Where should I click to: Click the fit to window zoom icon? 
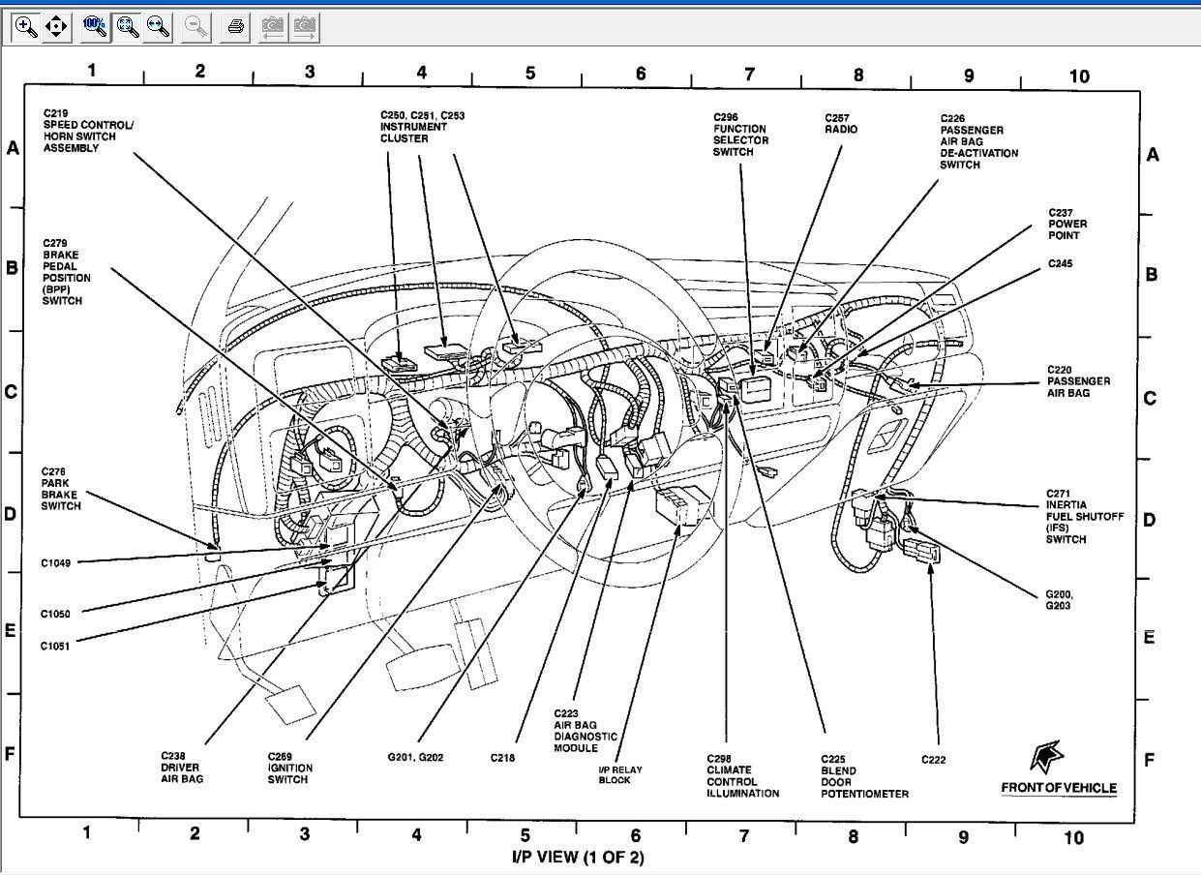pyautogui.click(x=127, y=27)
